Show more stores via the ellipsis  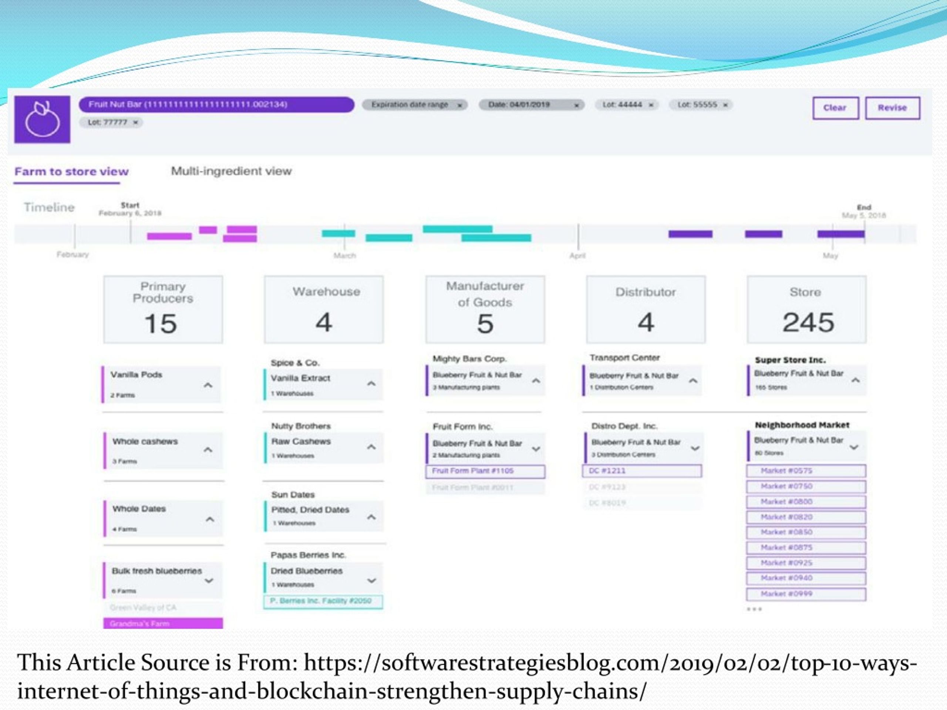(754, 609)
